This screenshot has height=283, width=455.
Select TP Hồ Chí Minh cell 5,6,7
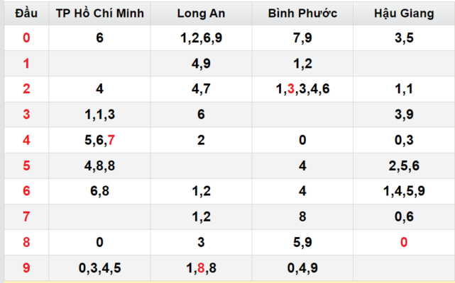[99, 140]
